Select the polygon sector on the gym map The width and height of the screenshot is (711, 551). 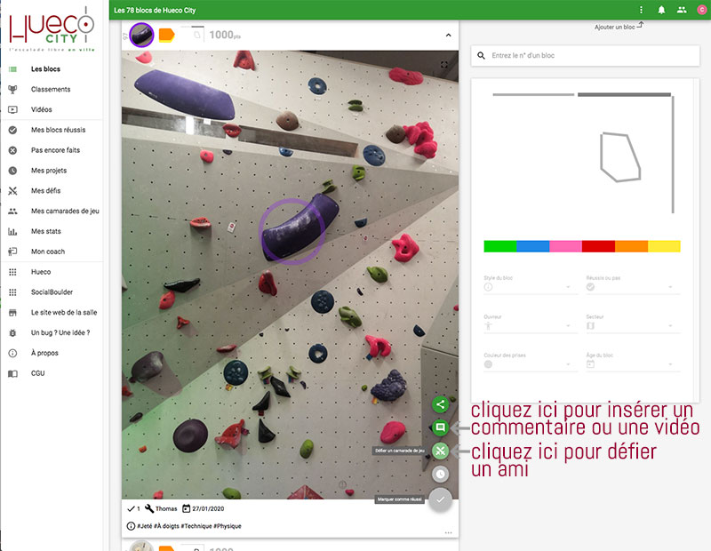(619, 157)
